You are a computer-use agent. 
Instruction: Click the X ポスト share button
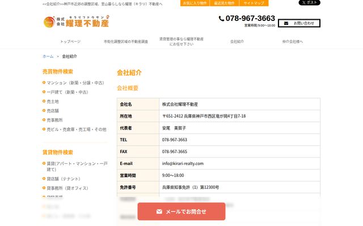tap(309, 2)
